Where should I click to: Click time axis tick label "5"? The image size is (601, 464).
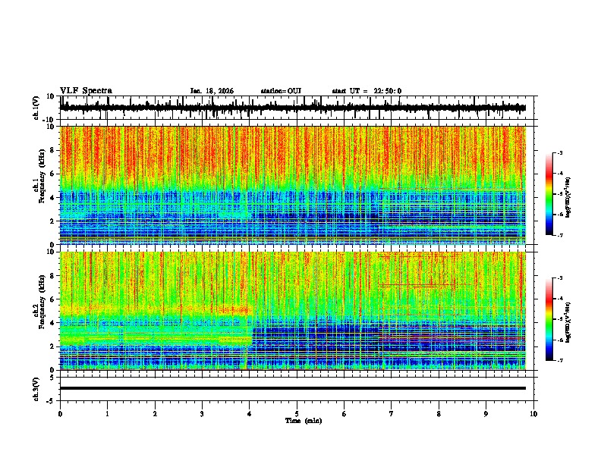click(297, 414)
